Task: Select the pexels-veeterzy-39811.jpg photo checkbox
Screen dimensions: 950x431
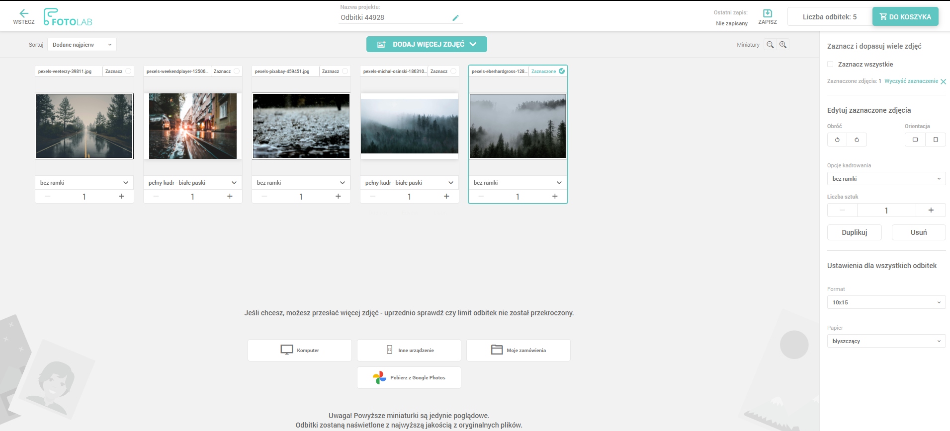Action: click(x=128, y=71)
